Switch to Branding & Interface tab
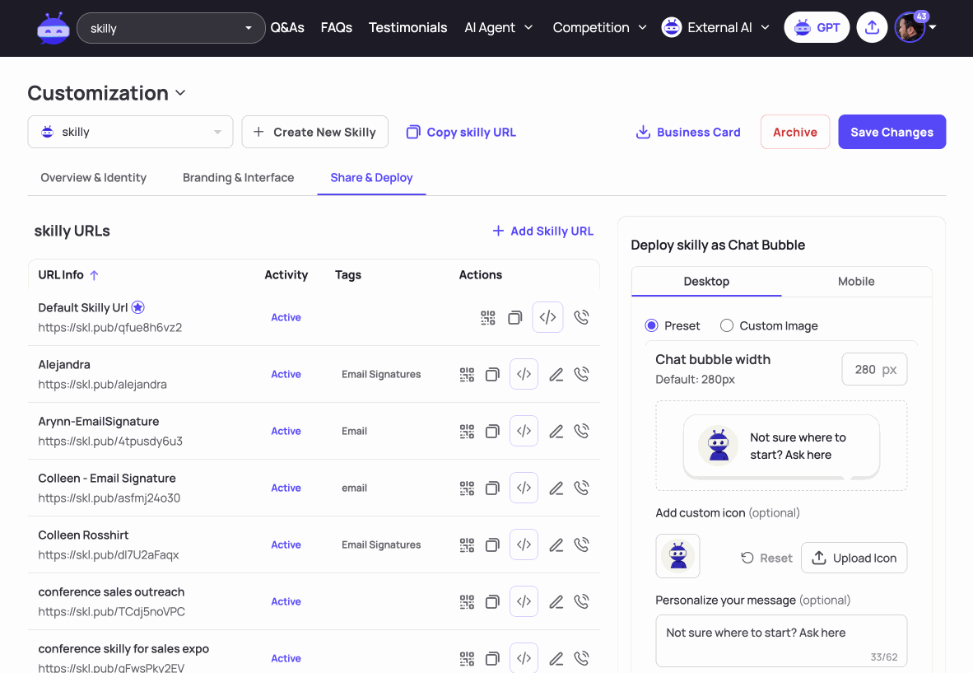The image size is (973, 673). [x=238, y=178]
